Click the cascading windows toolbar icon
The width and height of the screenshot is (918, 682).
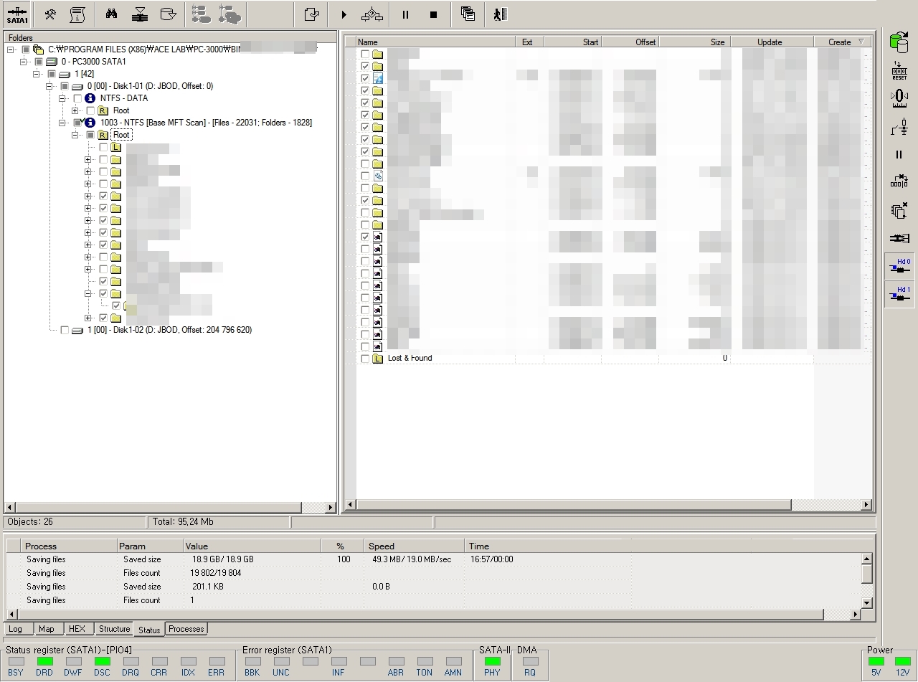468,14
